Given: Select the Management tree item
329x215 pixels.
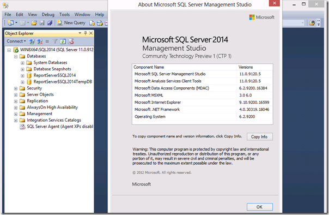Looking at the screenshot, I should tap(39, 114).
